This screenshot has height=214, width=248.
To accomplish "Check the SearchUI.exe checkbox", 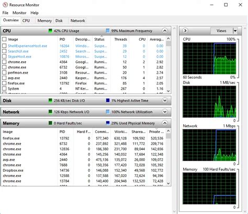I will pyautogui.click(x=4, y=51).
